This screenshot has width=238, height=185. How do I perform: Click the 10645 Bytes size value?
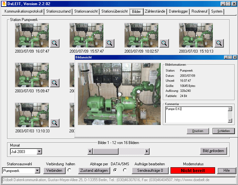click(188, 86)
